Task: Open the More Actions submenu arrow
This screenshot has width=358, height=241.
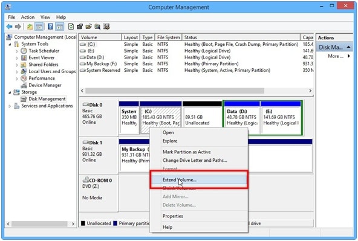Action: [349, 56]
